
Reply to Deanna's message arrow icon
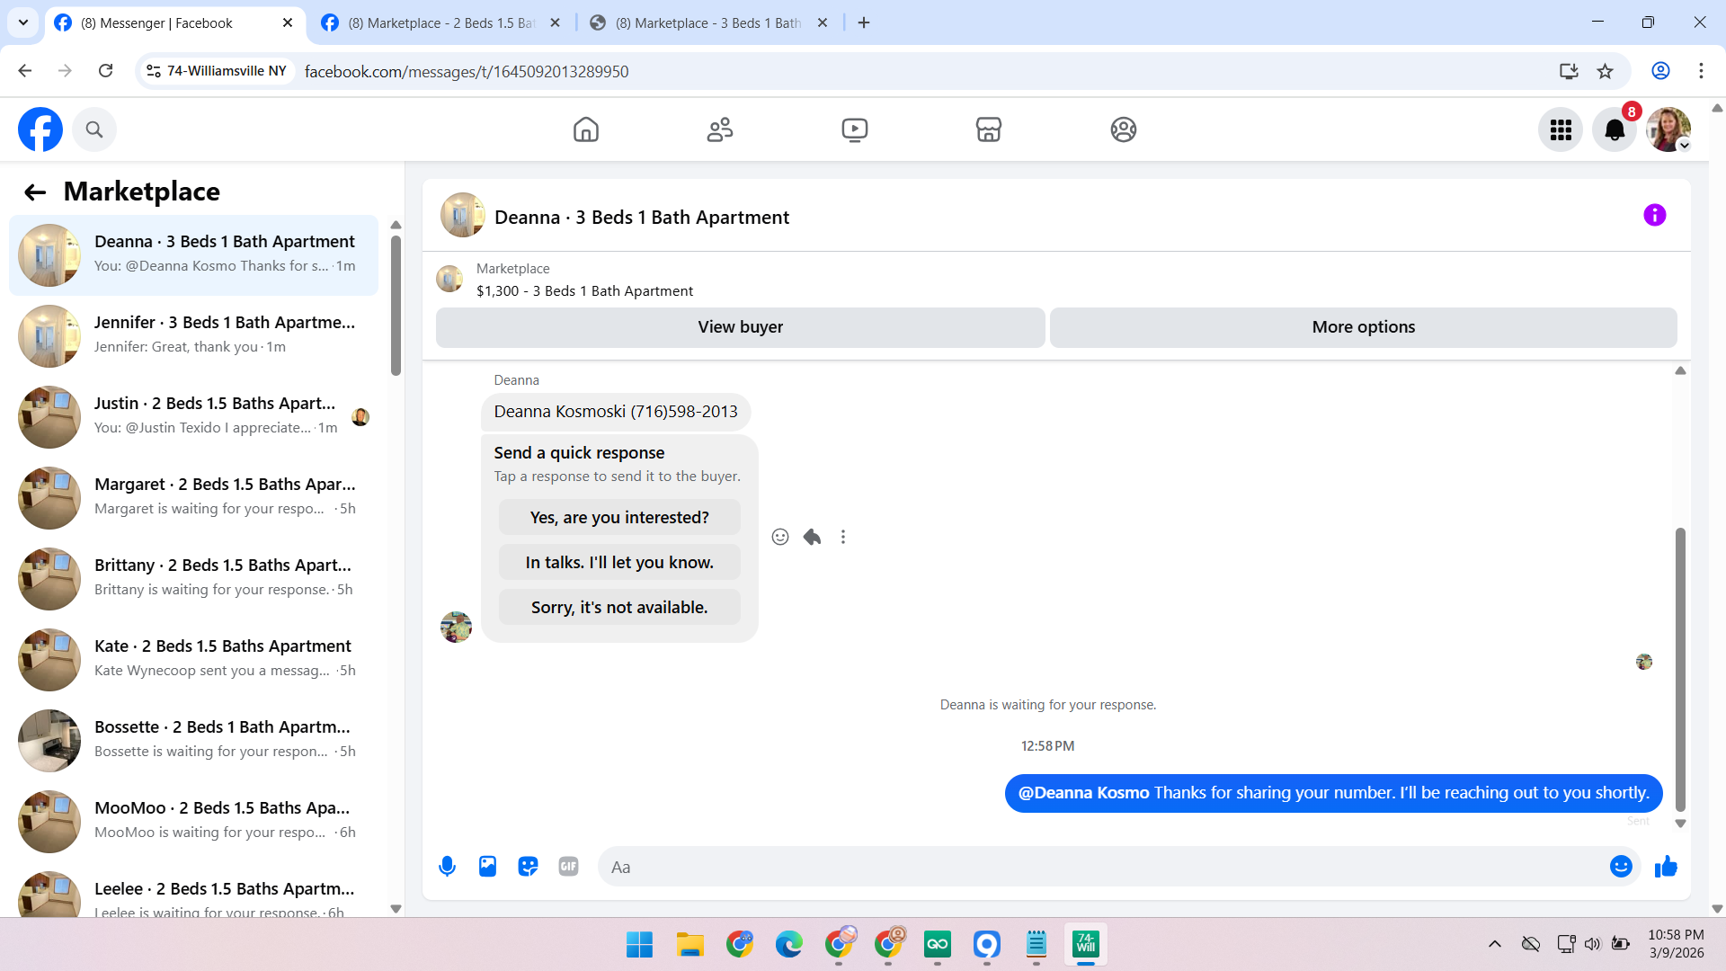(812, 537)
